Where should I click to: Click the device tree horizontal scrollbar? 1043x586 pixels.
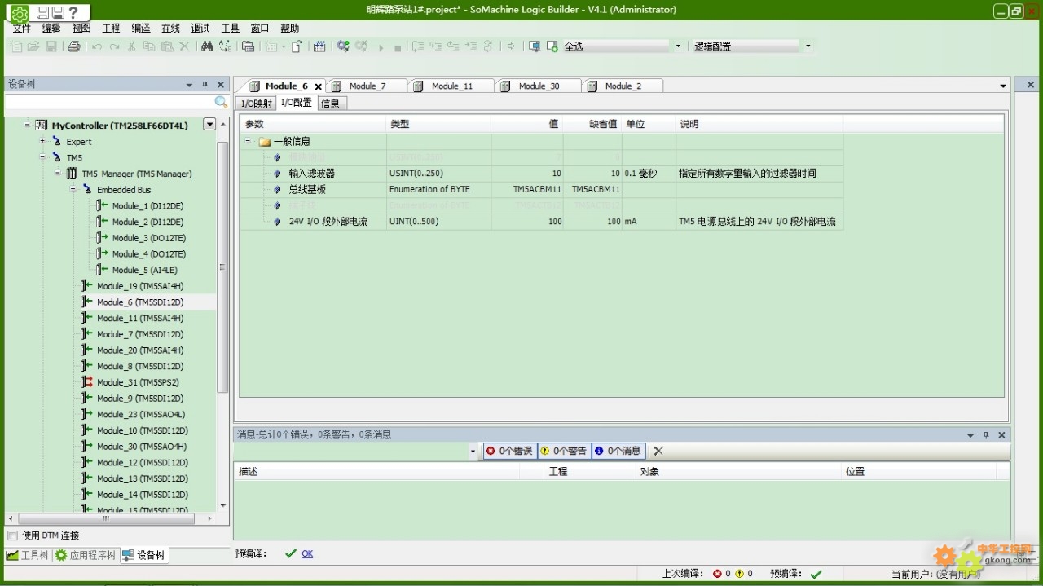tap(106, 518)
